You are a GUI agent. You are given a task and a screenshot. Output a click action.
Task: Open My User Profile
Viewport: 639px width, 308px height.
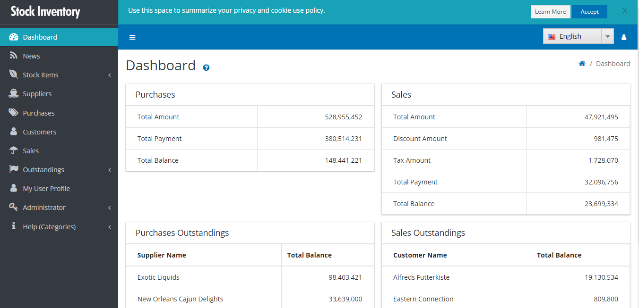[x=46, y=188]
